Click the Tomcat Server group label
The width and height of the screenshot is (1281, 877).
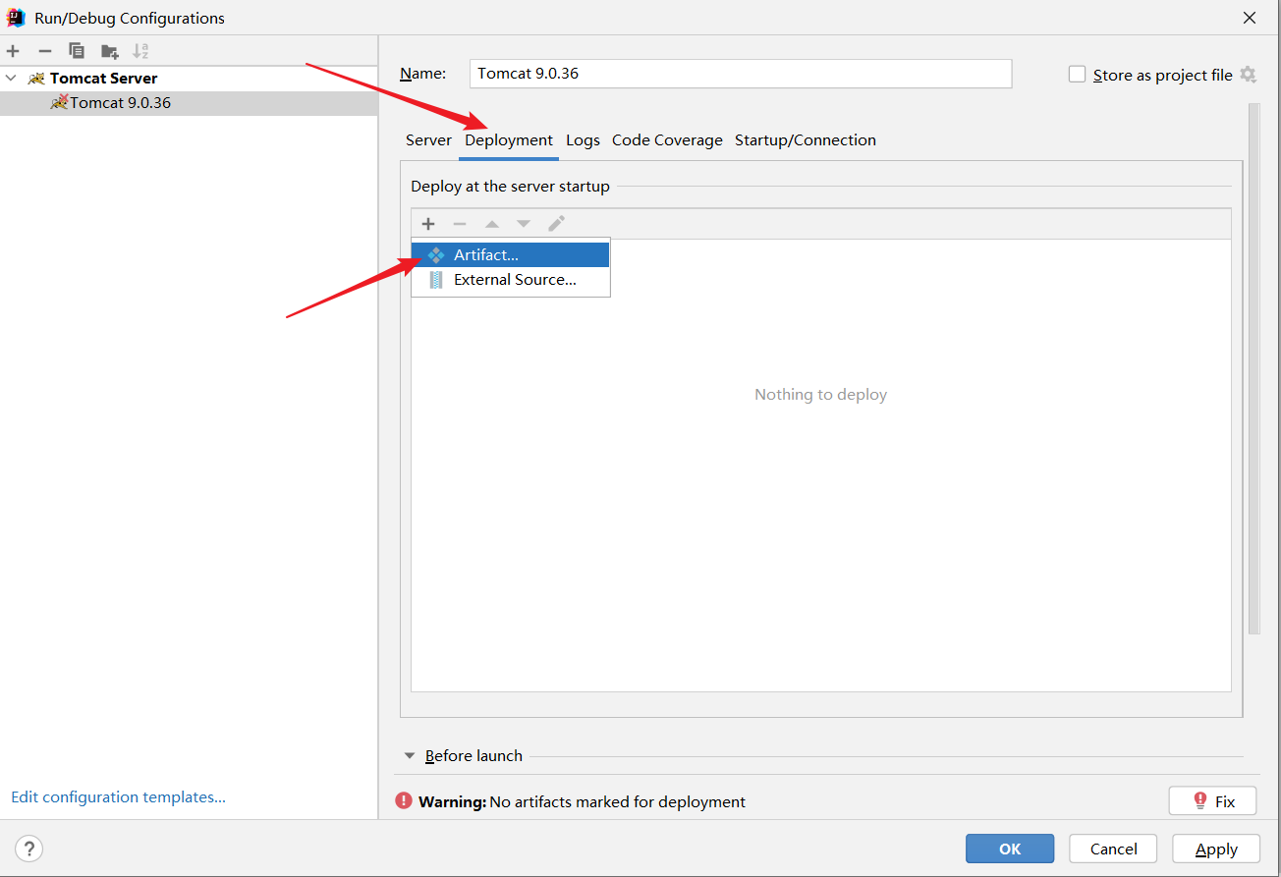(104, 78)
